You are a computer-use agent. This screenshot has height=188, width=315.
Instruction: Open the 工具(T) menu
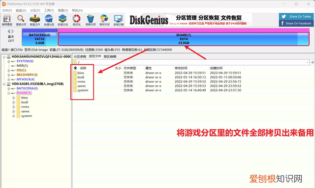(49, 10)
